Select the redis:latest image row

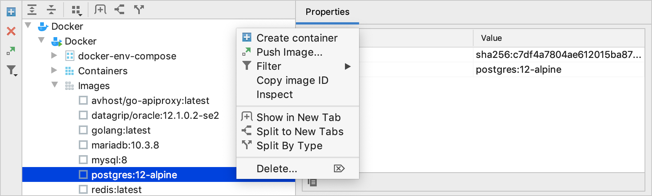click(116, 190)
